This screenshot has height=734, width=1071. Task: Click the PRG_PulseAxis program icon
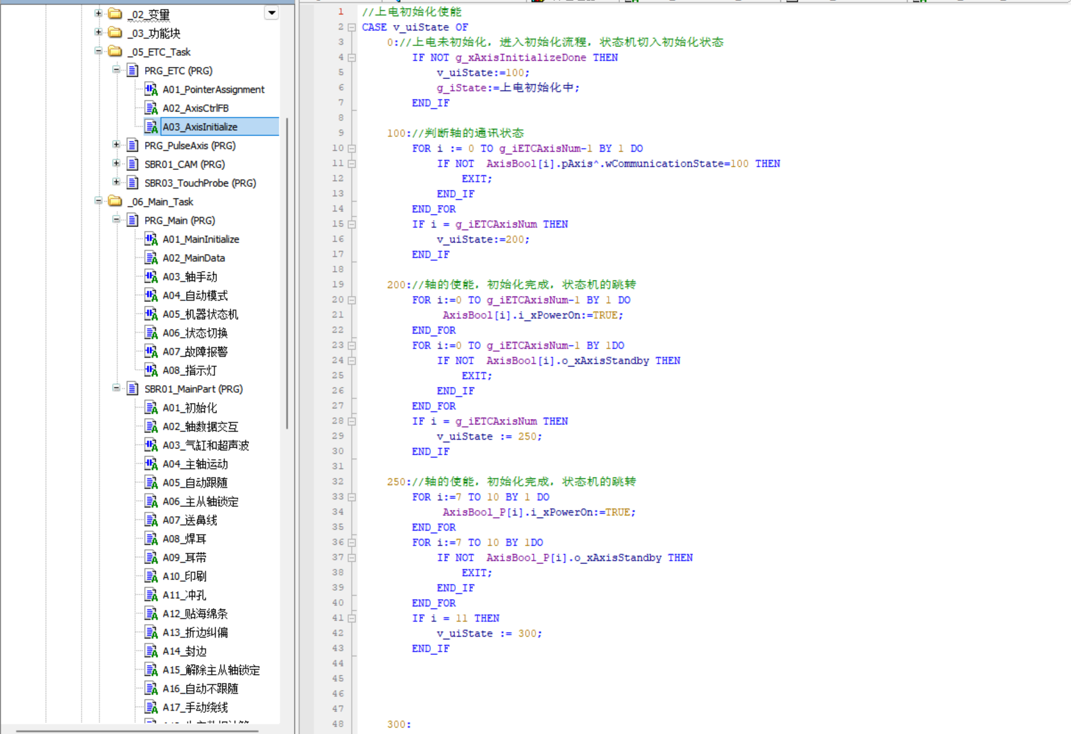point(133,146)
